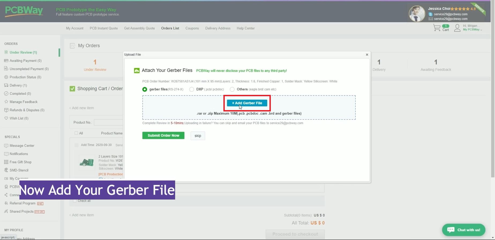Click Submit Order Now button
Screen dimensions: 495x240
tap(163, 136)
